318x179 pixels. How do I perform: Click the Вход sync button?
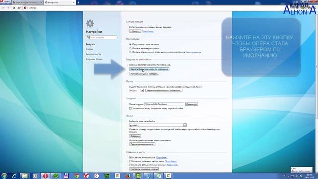click(x=135, y=31)
